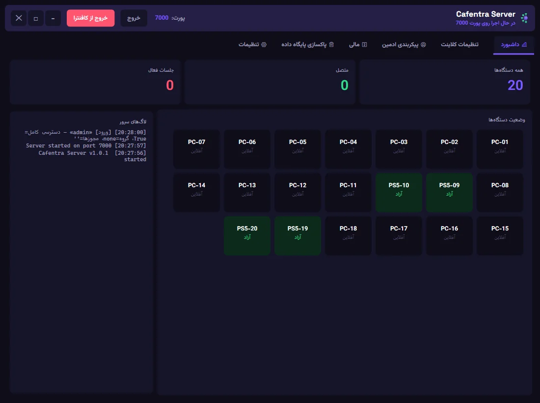The width and height of the screenshot is (540, 403).
Task: Select device tile PC-03
Action: coord(399,149)
